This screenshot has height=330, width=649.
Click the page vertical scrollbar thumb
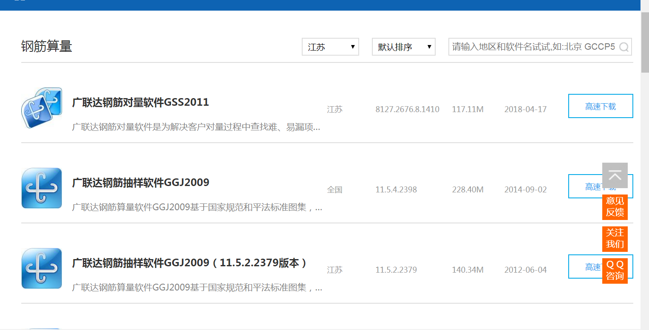coord(645,42)
